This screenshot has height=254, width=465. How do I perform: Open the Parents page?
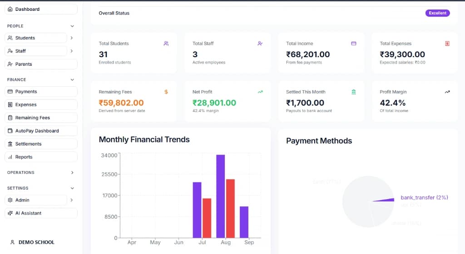[x=41, y=64]
